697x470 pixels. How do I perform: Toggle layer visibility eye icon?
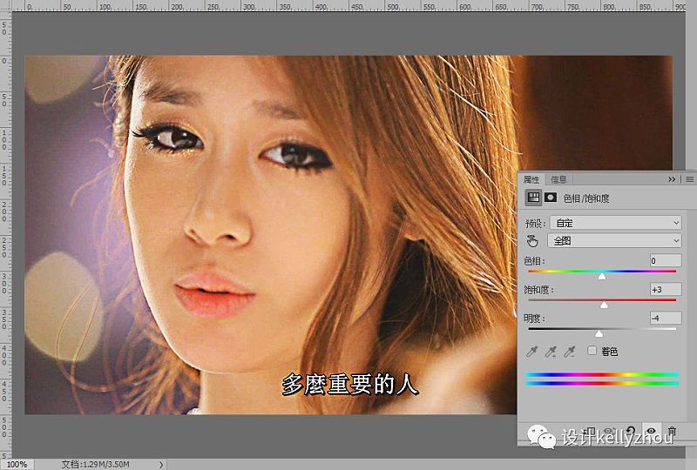(651, 431)
